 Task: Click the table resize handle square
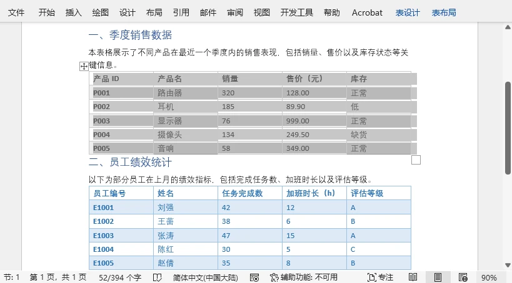click(416, 160)
